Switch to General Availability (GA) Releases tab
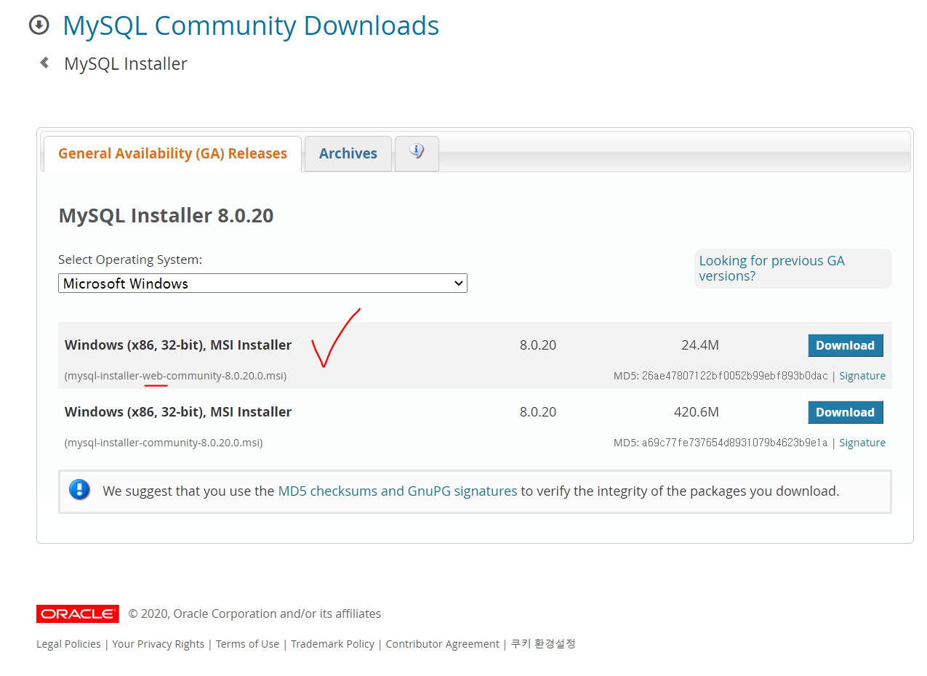Image resolution: width=927 pixels, height=676 pixels. coord(172,153)
